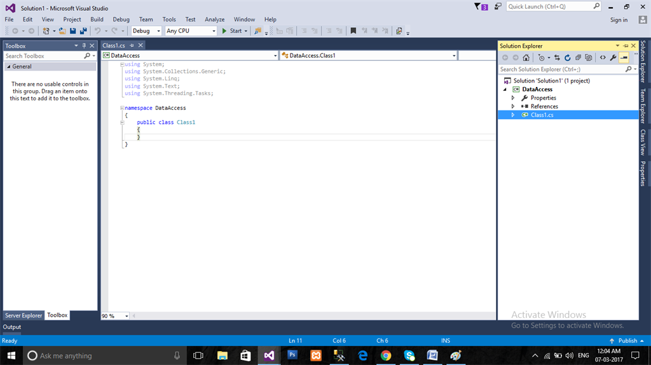Click the Sign in link
Image resolution: width=651 pixels, height=365 pixels.
(619, 20)
